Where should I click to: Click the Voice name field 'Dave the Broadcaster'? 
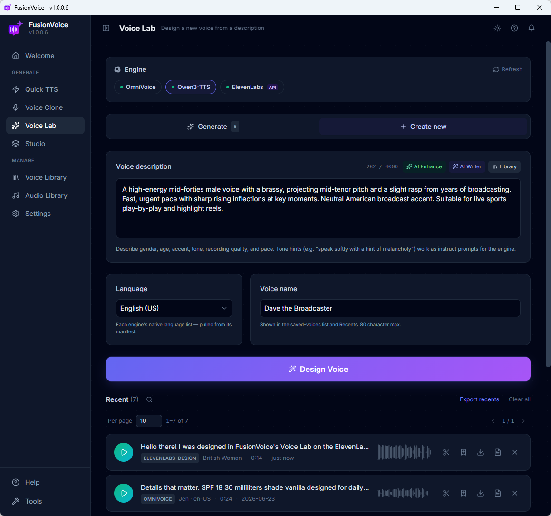tap(390, 308)
